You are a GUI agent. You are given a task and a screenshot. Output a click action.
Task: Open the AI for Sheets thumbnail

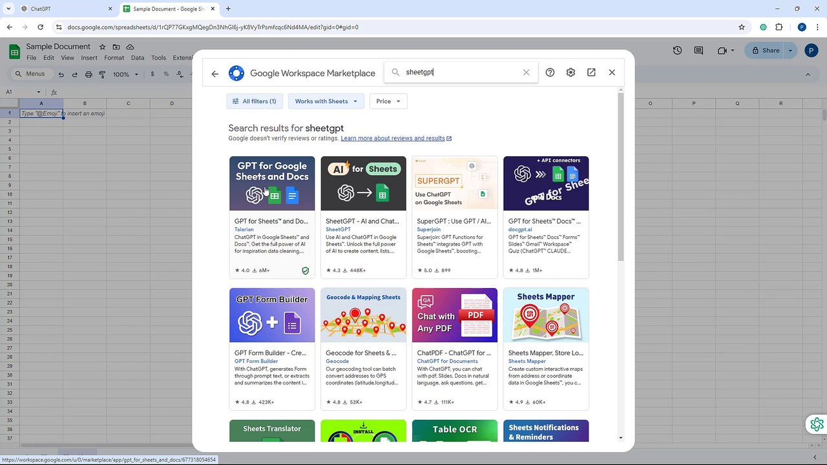coord(363,183)
